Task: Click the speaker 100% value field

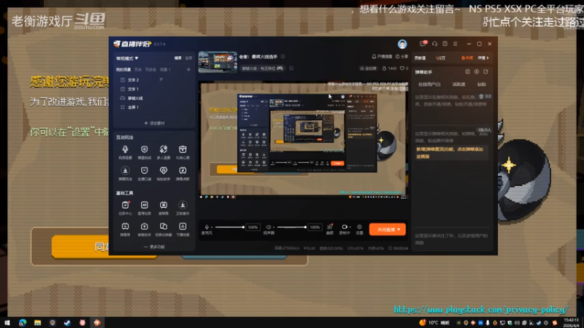Action: click(x=315, y=227)
